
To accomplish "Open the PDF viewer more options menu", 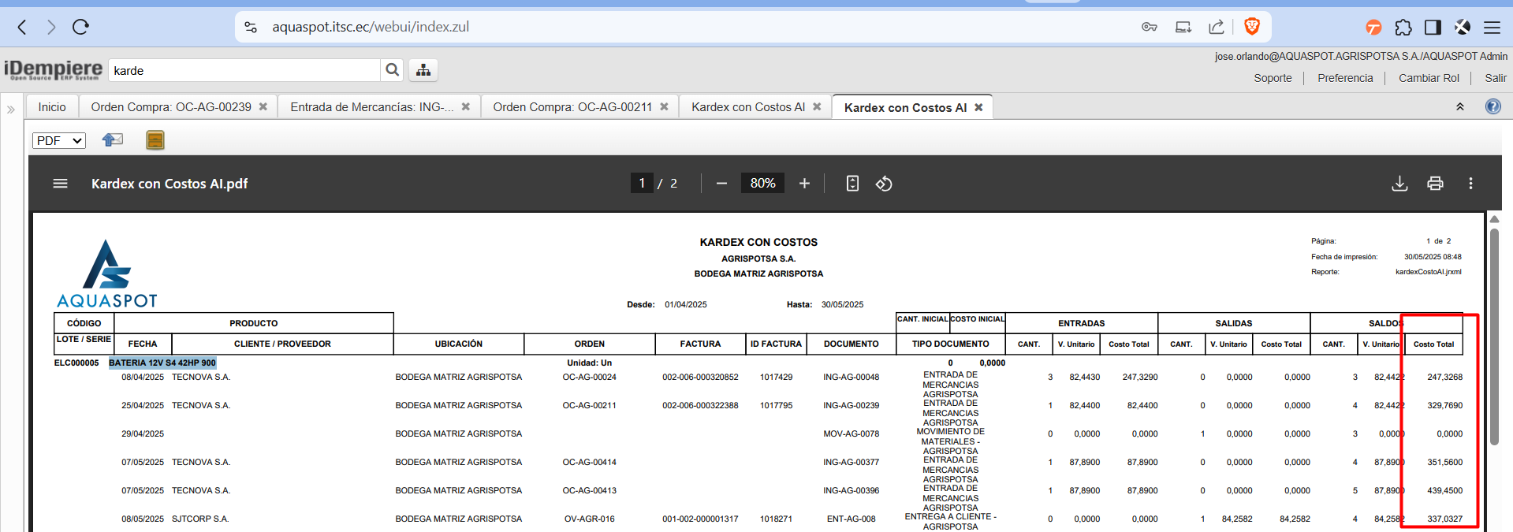I will click(1470, 184).
